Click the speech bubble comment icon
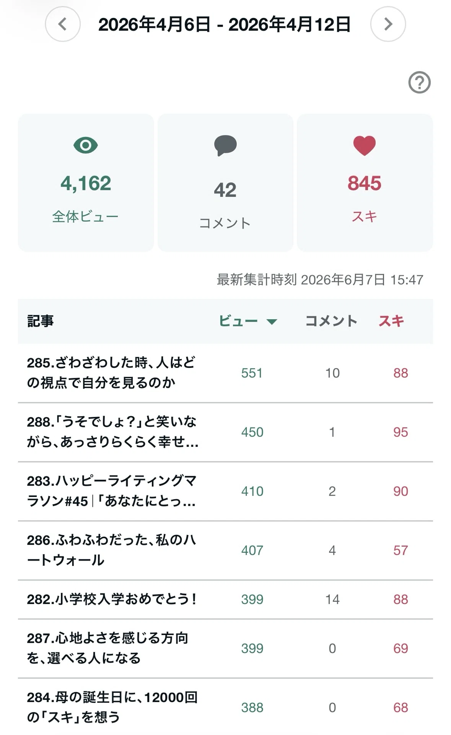Viewport: 451px width, 735px height. (225, 145)
